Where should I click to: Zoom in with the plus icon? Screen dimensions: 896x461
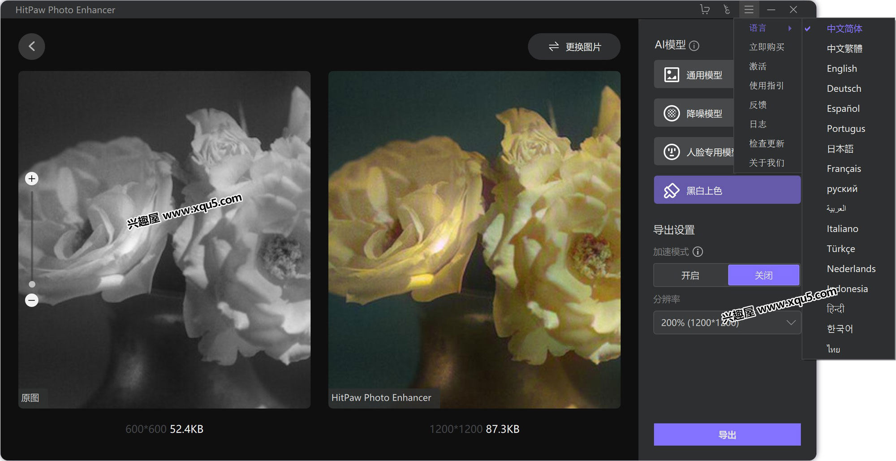pyautogui.click(x=31, y=179)
